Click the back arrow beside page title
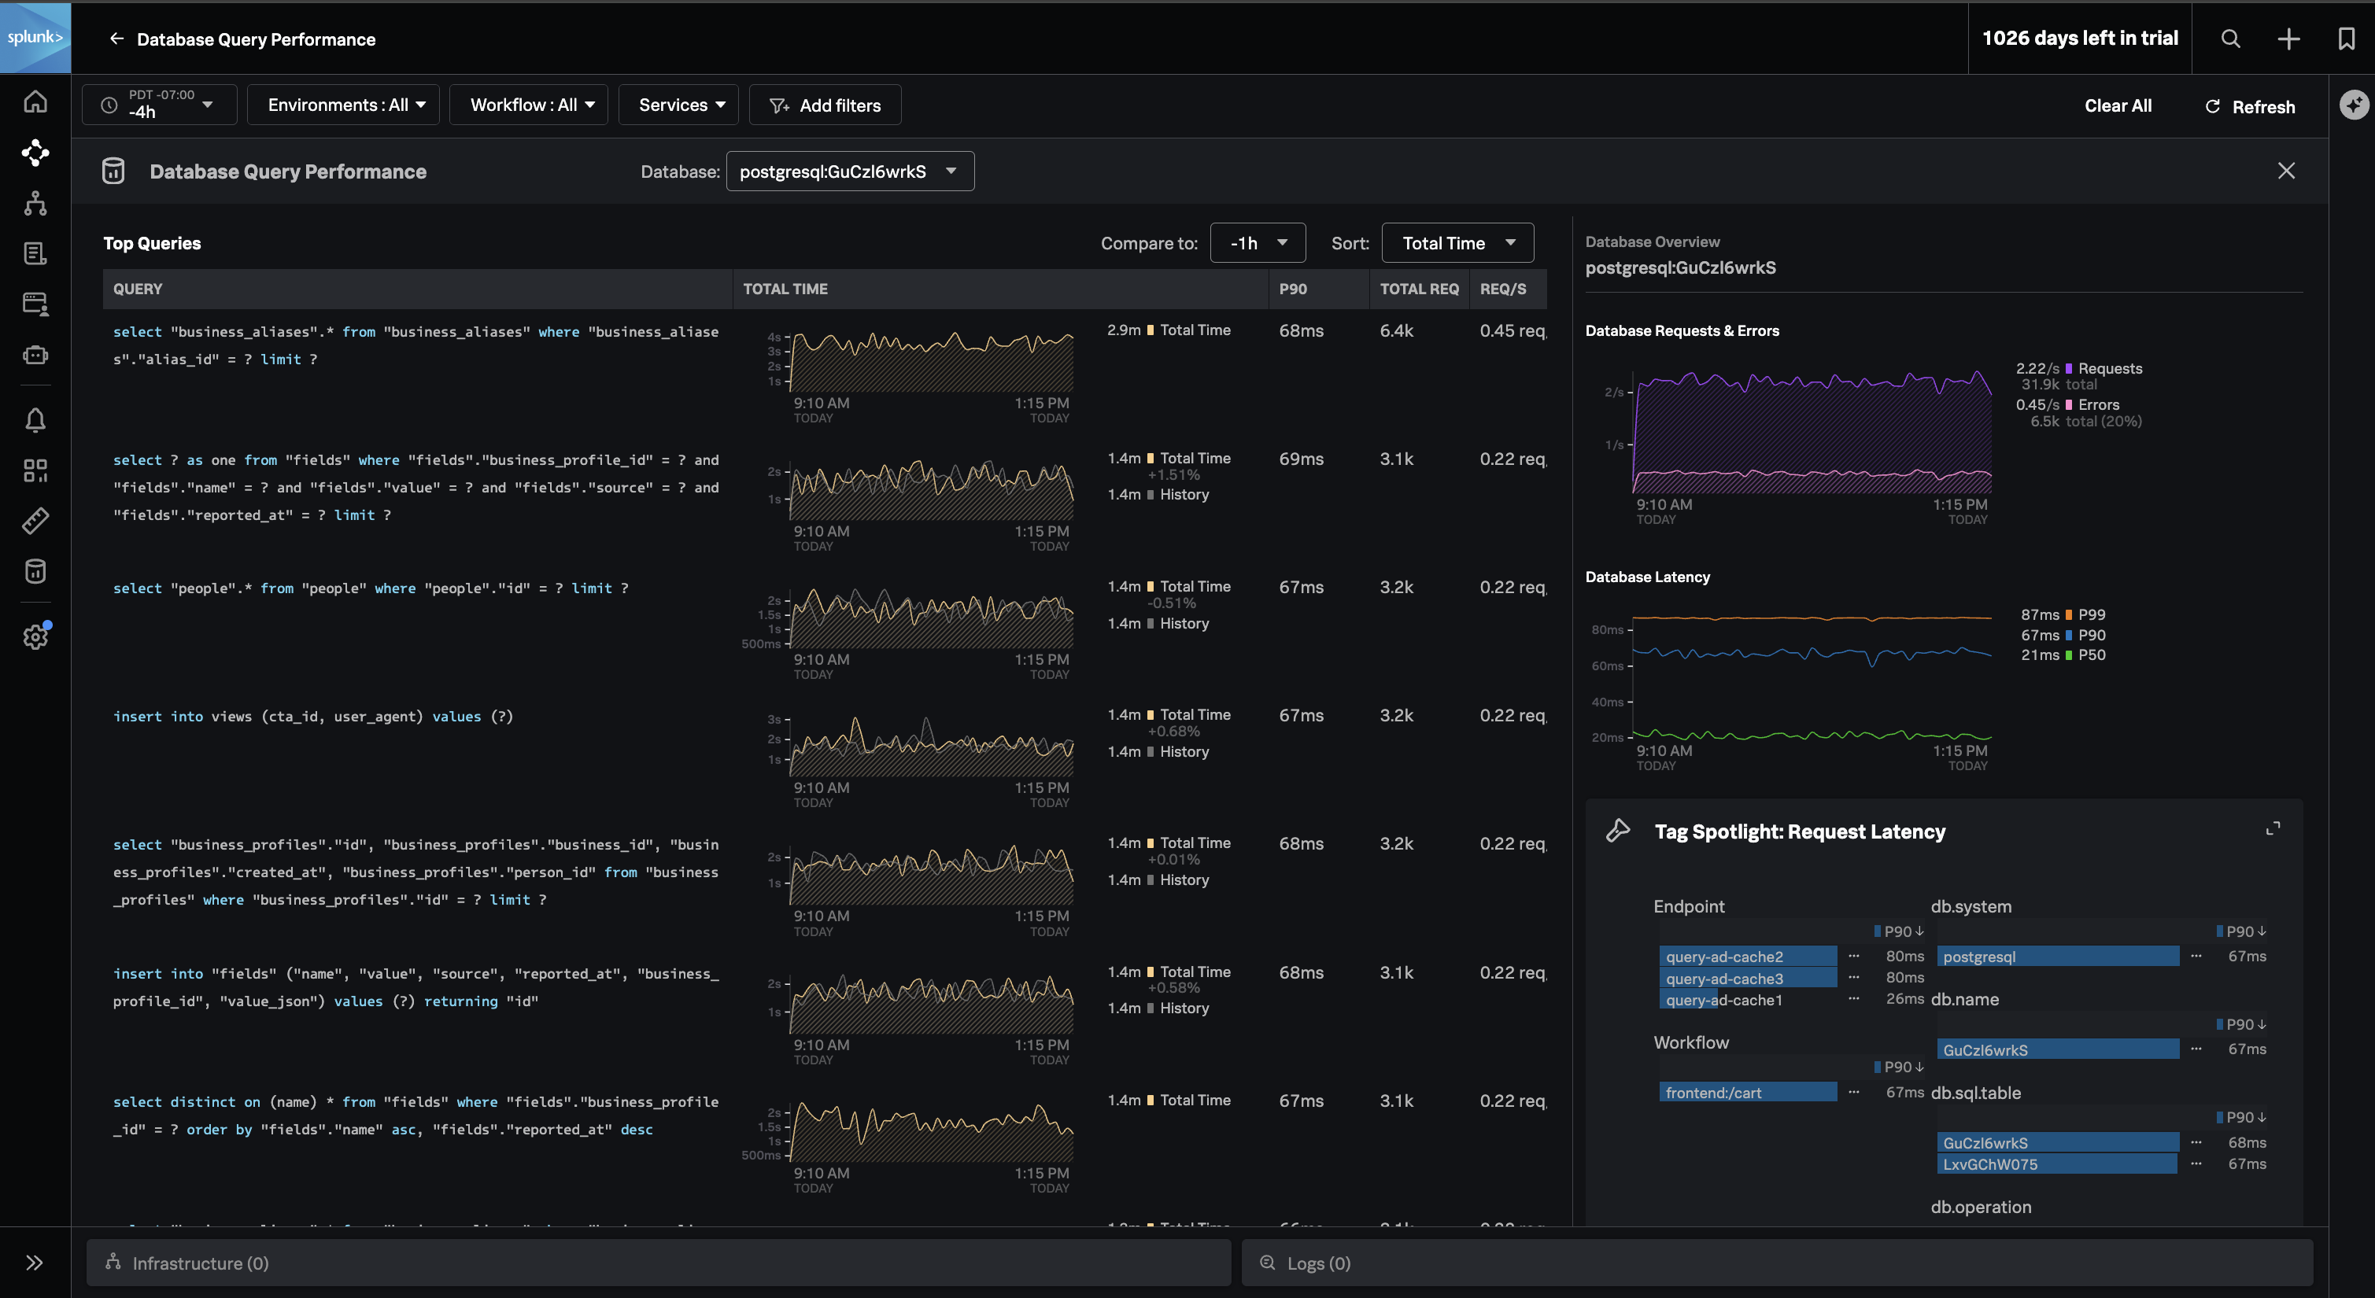Screen dimensions: 2375x1298 pos(116,39)
